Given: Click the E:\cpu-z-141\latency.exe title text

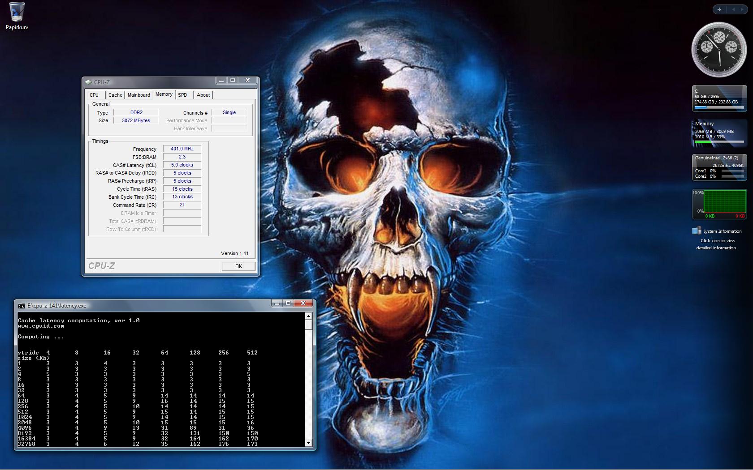Looking at the screenshot, I should 57,306.
